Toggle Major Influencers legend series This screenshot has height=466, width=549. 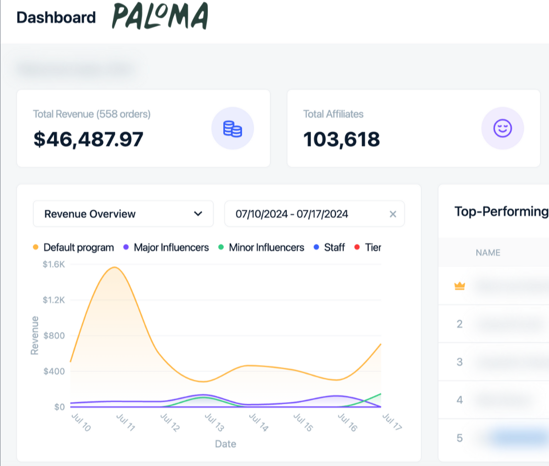[x=171, y=247]
